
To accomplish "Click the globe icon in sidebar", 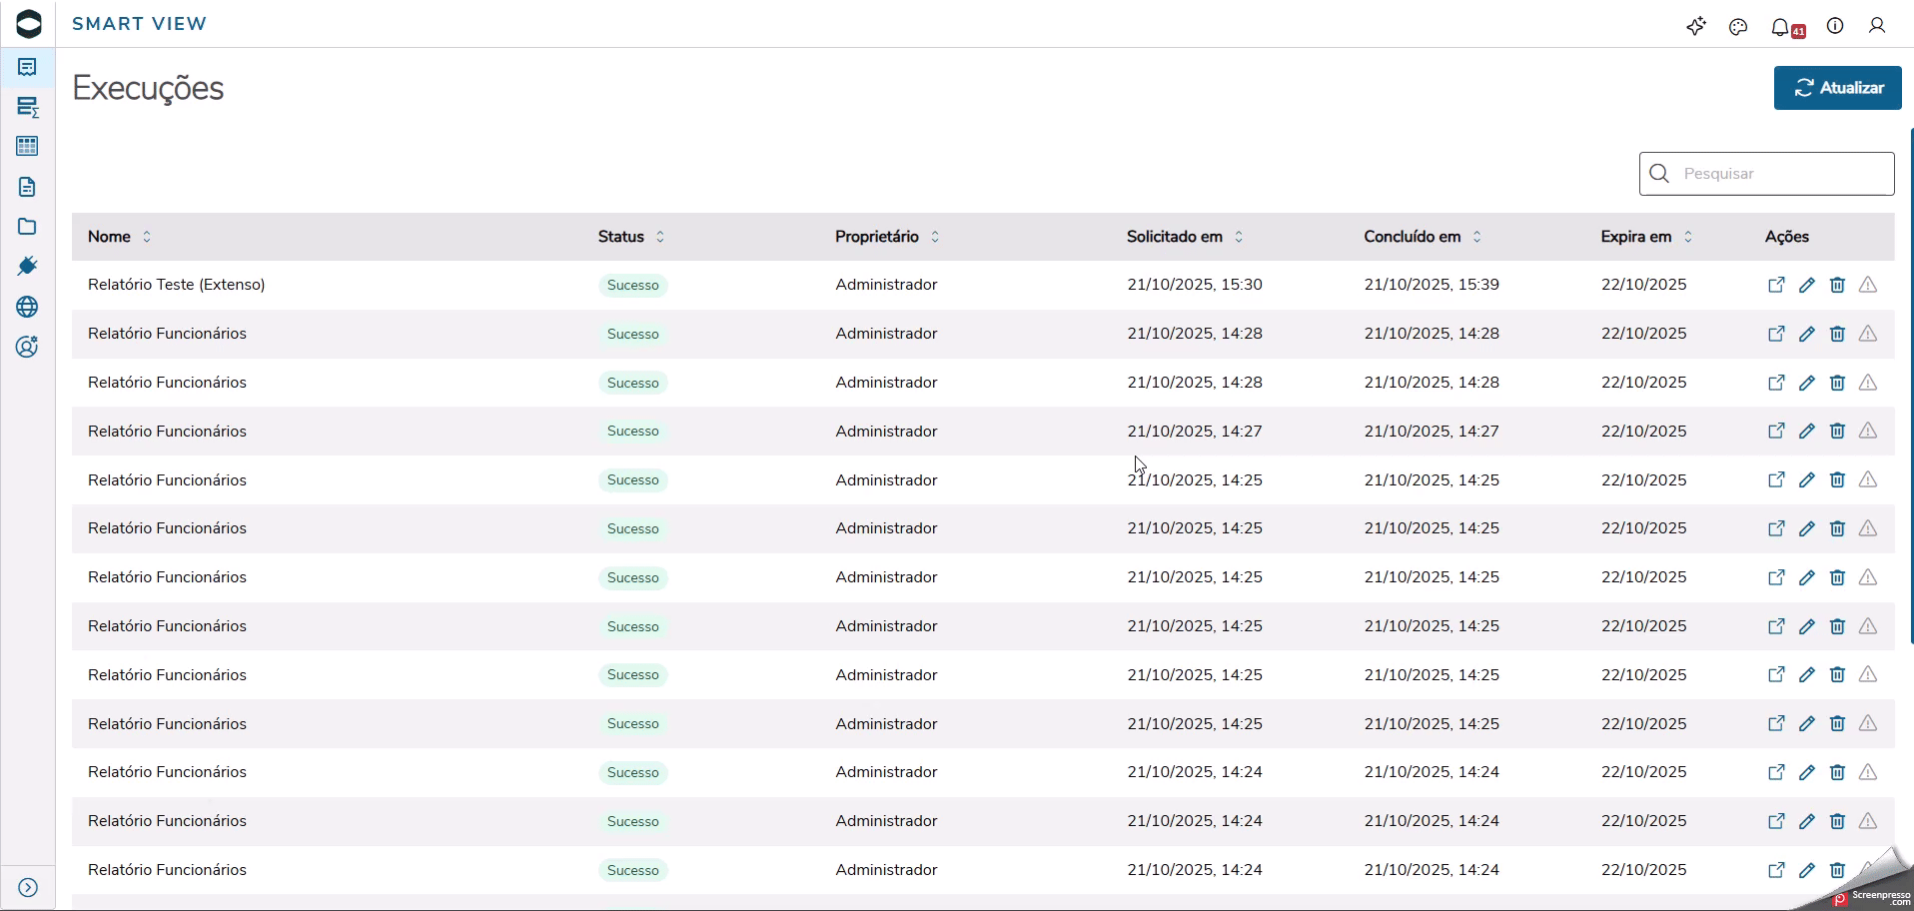I will click(27, 307).
